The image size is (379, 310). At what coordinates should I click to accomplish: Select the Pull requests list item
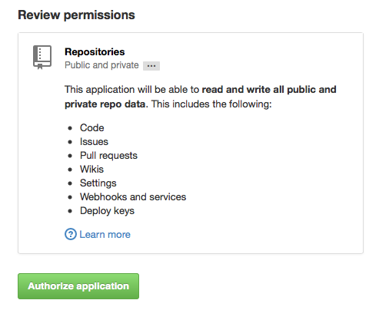click(108, 156)
